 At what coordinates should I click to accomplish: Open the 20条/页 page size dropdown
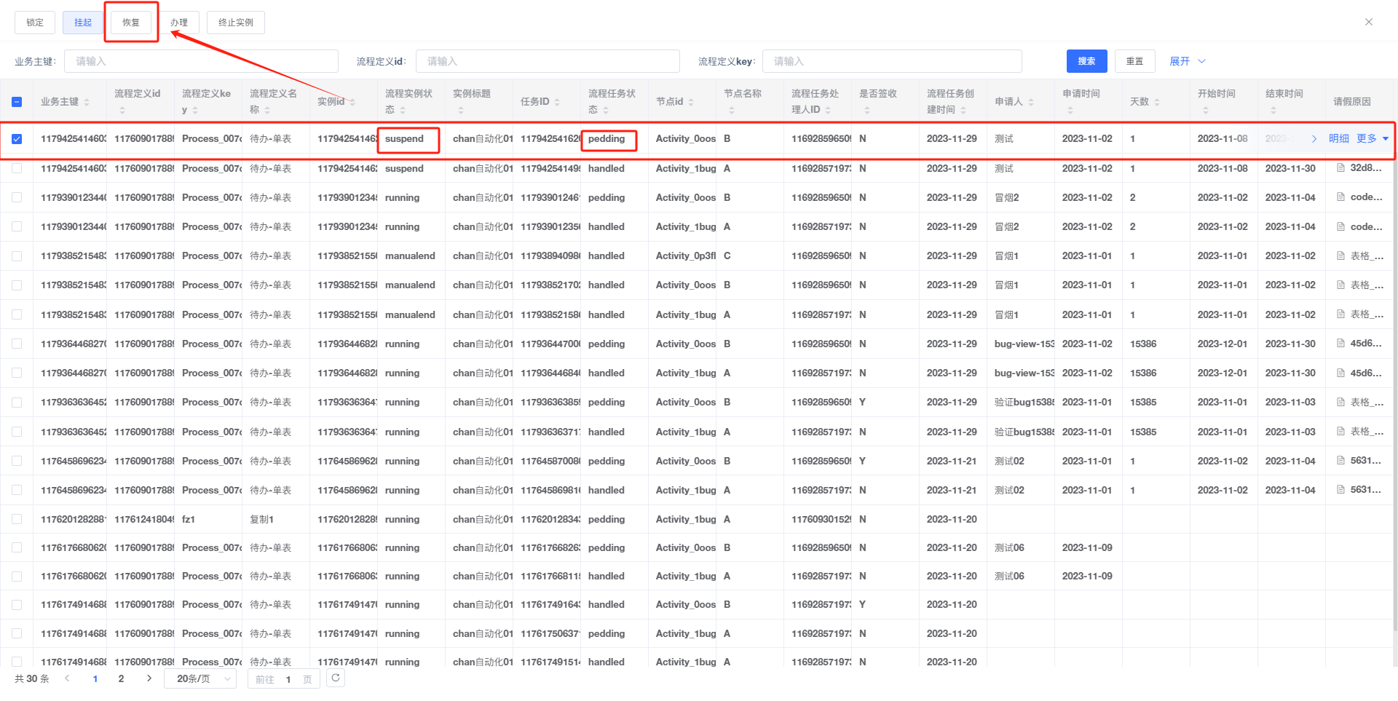tap(200, 678)
